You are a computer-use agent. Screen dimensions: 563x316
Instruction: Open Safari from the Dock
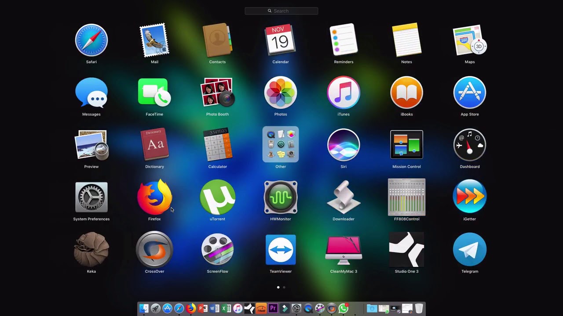pyautogui.click(x=179, y=309)
